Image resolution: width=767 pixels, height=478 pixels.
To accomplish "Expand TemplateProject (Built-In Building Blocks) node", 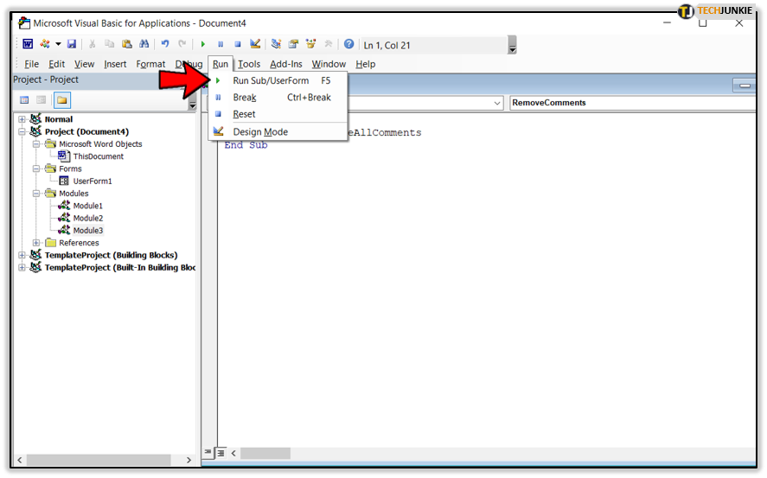I will pos(22,267).
